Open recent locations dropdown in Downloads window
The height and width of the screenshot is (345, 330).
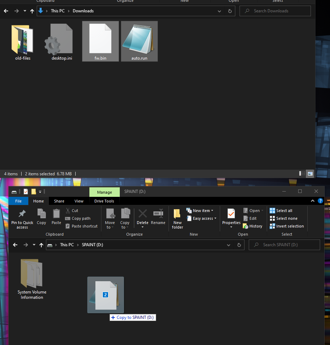[25, 11]
